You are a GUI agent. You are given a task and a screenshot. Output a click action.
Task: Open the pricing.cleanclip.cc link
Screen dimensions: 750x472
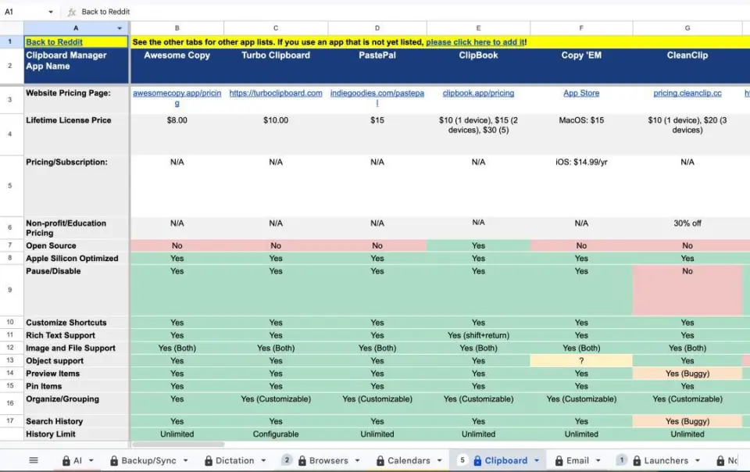click(x=687, y=93)
